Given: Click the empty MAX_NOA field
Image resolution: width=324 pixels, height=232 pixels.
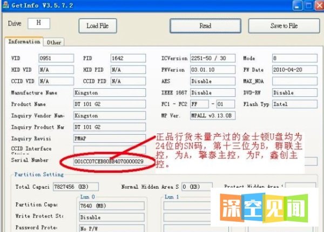Looking at the screenshot, I should pos(295,81).
